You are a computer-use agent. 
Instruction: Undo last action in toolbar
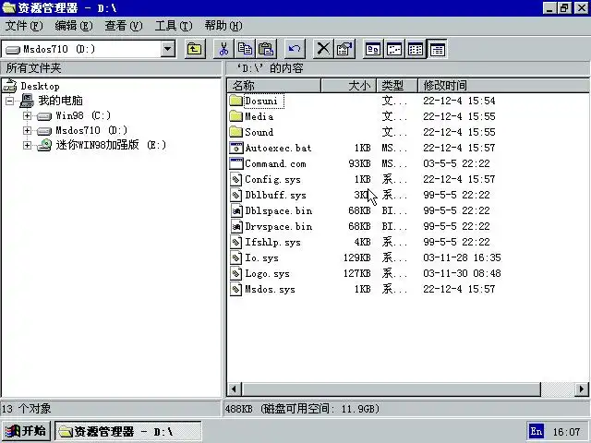pos(295,49)
